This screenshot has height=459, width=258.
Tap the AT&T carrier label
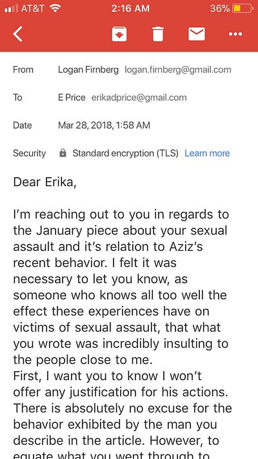32,8
